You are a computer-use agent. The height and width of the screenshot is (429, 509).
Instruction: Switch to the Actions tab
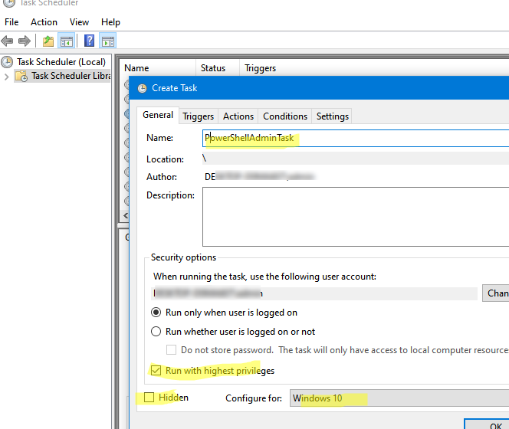(238, 116)
